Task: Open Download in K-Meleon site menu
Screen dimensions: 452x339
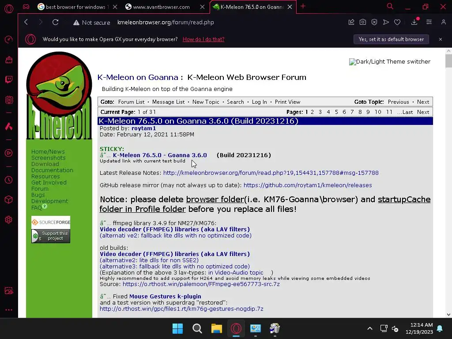Action: point(45,164)
